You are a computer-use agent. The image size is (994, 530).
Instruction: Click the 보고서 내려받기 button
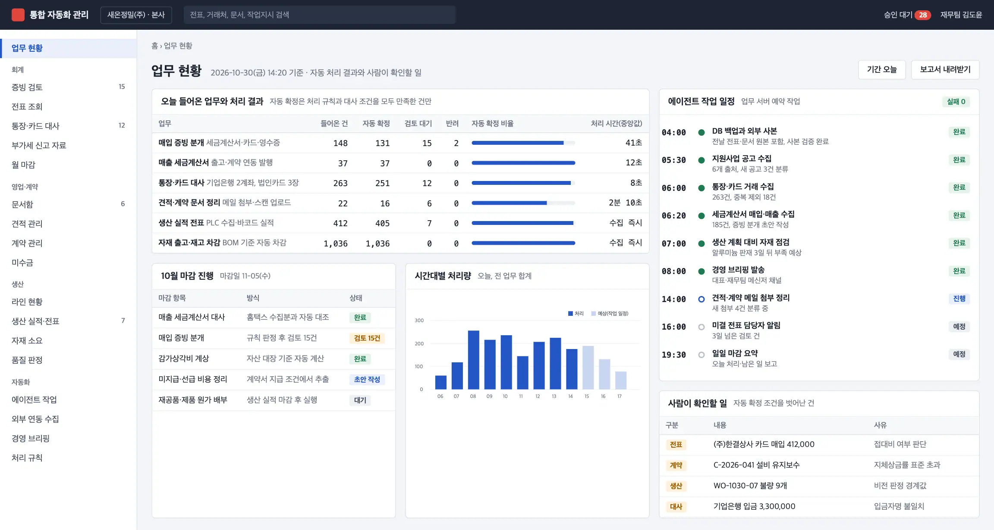(945, 69)
